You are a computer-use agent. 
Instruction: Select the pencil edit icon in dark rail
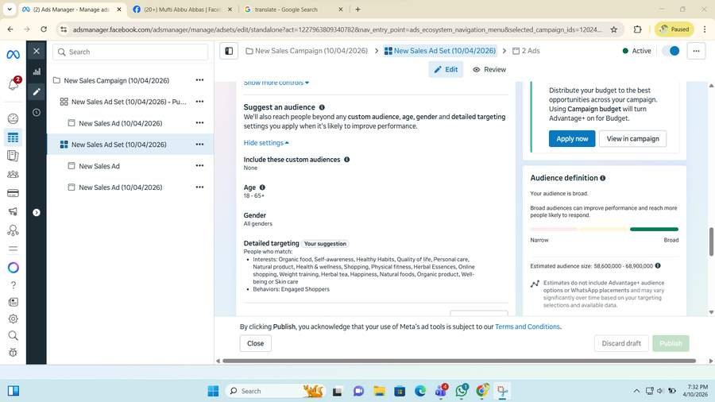coord(37,92)
